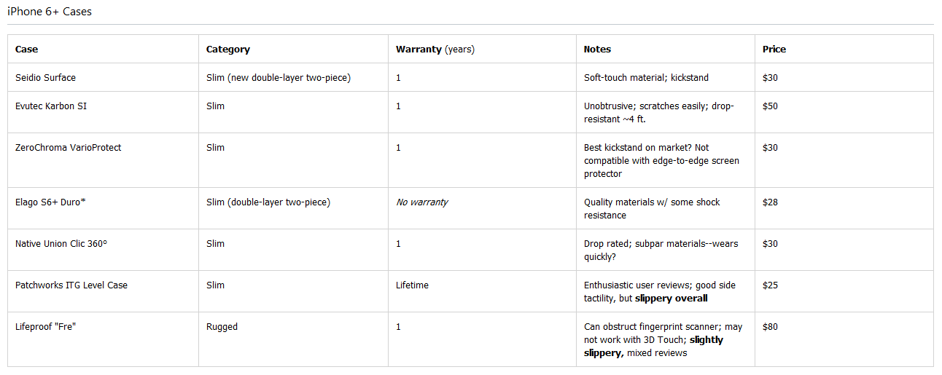Select the 'Lifetime' warranty cell
The height and width of the screenshot is (375, 942).
click(412, 285)
